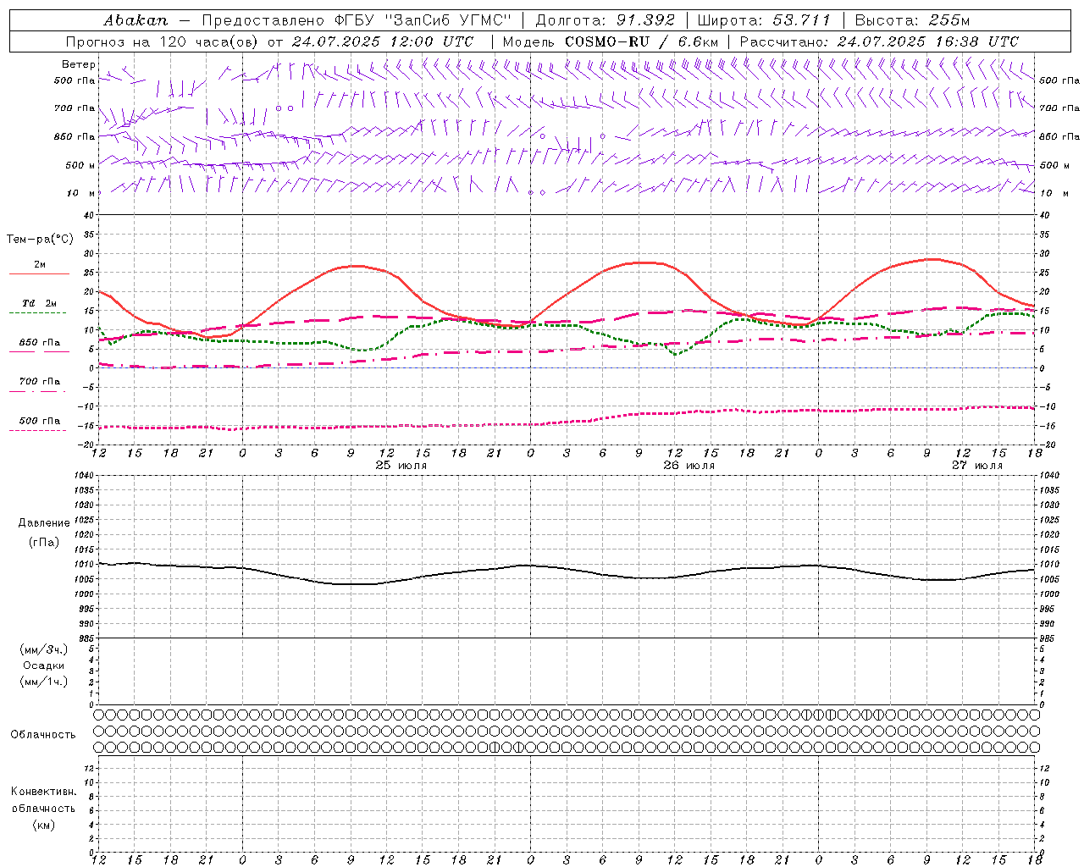Click the "Модель COSMO-RU / 6.6км" text
The width and height of the screenshot is (1084, 867).
pos(611,41)
